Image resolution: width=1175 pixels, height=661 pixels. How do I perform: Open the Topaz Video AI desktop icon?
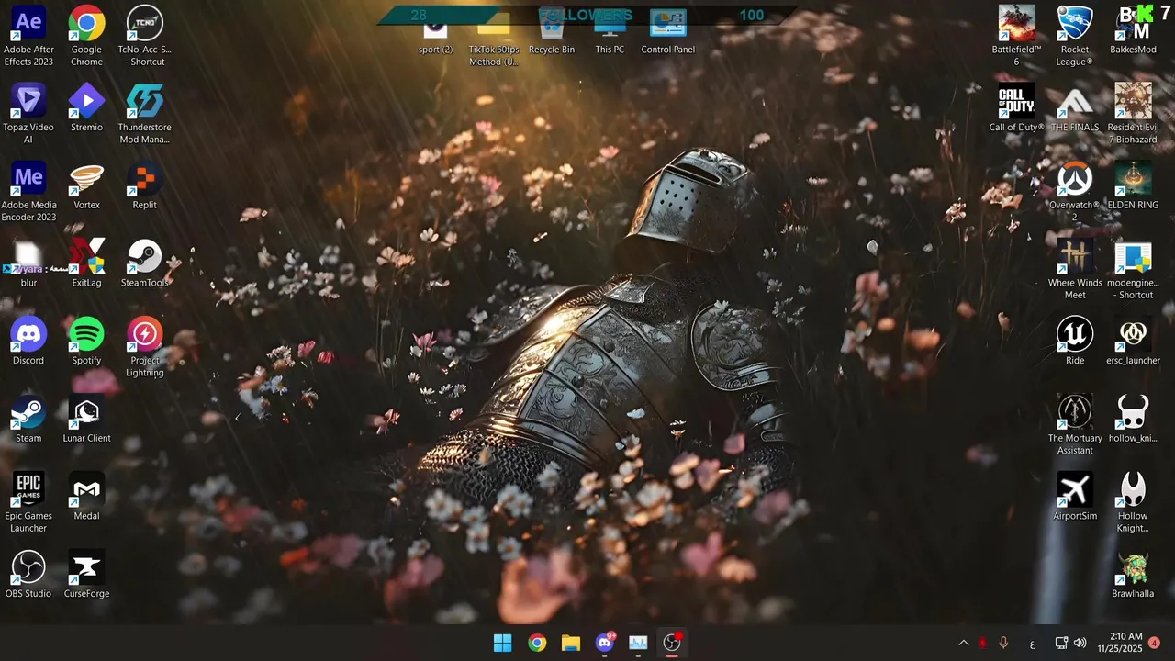tap(28, 114)
